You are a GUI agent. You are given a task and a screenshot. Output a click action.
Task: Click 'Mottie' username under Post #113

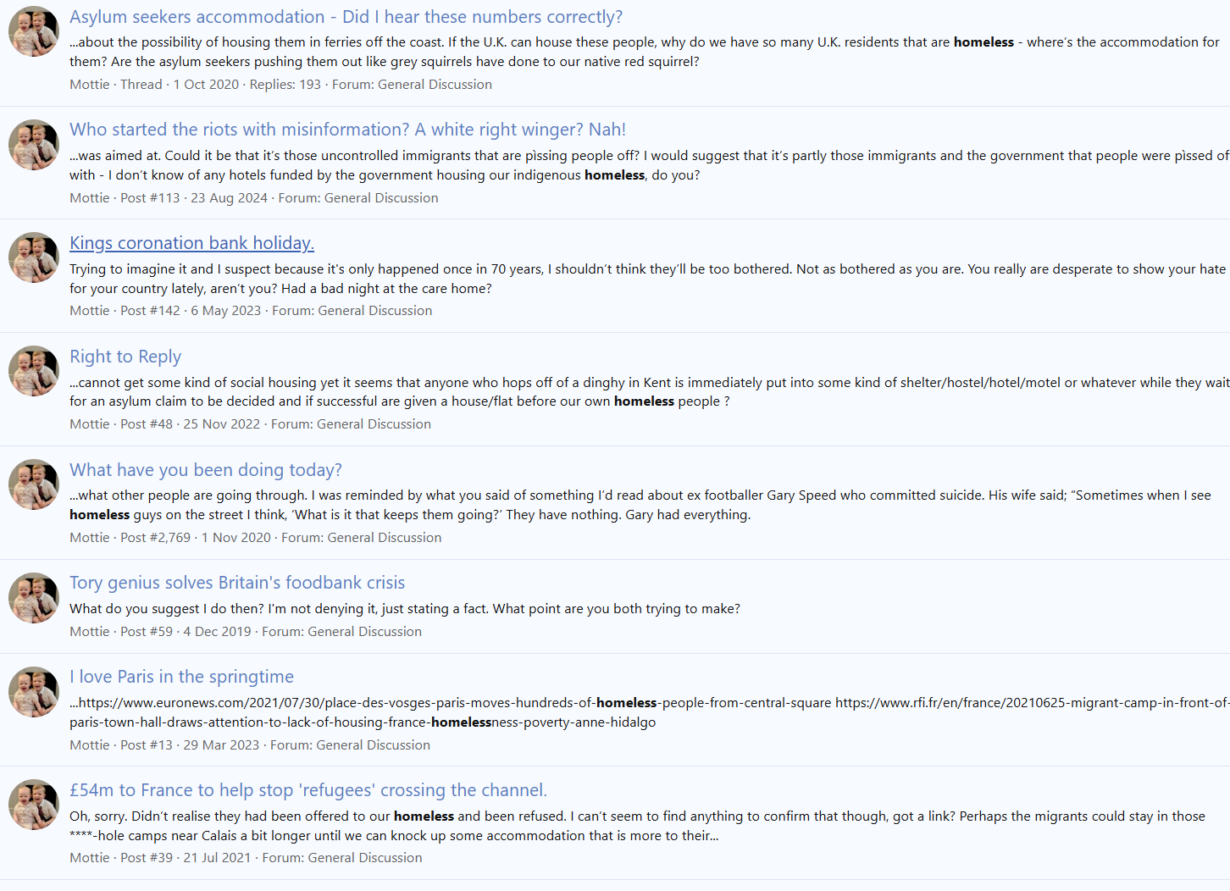tap(90, 198)
